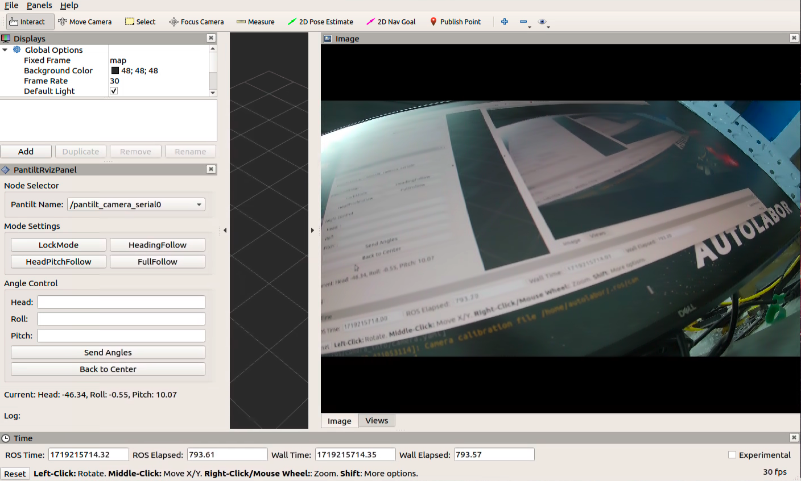Image resolution: width=801 pixels, height=481 pixels.
Task: Click the Publish Point tool
Action: pos(455,22)
